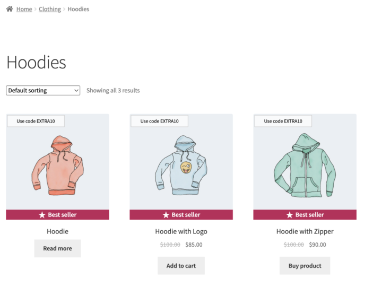
Task: Click Buy product for Hoodie with Zipper
Action: coord(305,266)
